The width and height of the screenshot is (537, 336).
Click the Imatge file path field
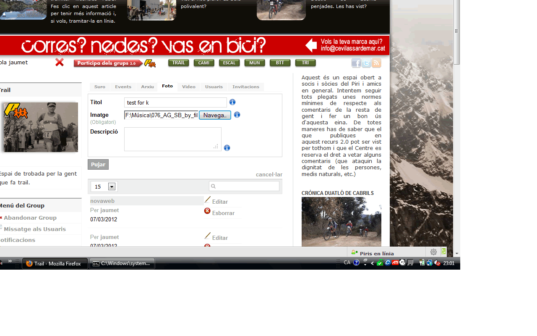(161, 115)
